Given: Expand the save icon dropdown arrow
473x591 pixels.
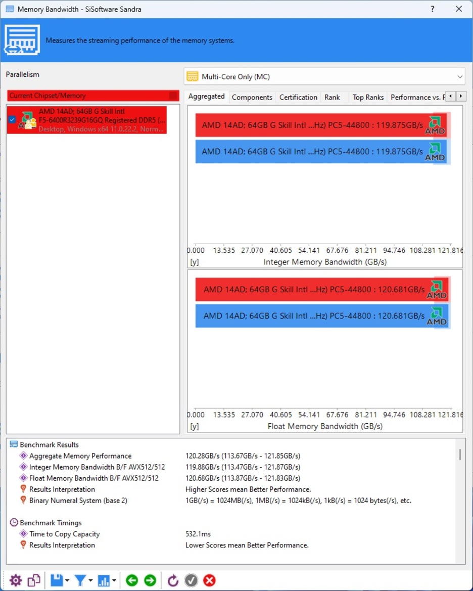Looking at the screenshot, I should point(67,581).
